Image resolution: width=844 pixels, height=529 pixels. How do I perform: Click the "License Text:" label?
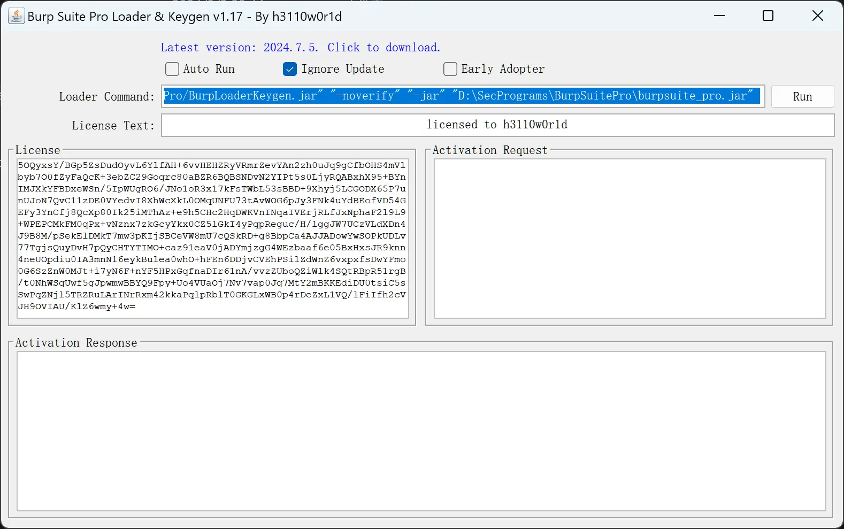(x=113, y=126)
